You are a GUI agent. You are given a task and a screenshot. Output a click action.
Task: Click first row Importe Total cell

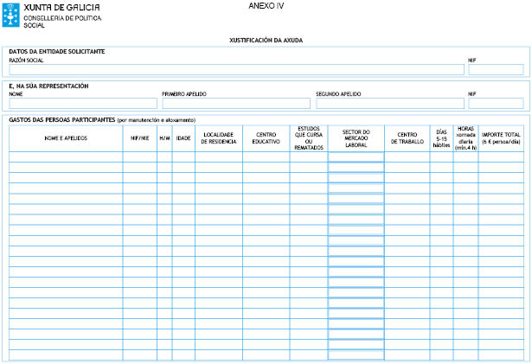click(x=502, y=157)
